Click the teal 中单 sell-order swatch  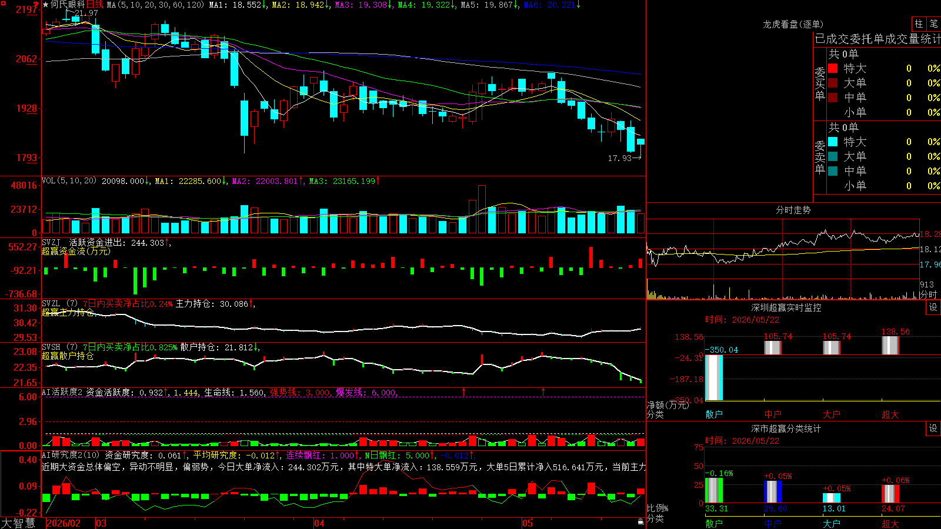point(833,171)
